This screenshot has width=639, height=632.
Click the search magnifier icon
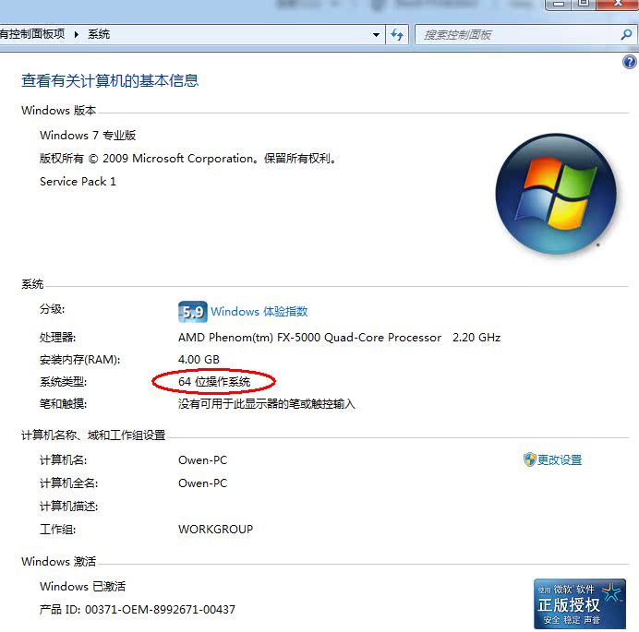point(626,35)
